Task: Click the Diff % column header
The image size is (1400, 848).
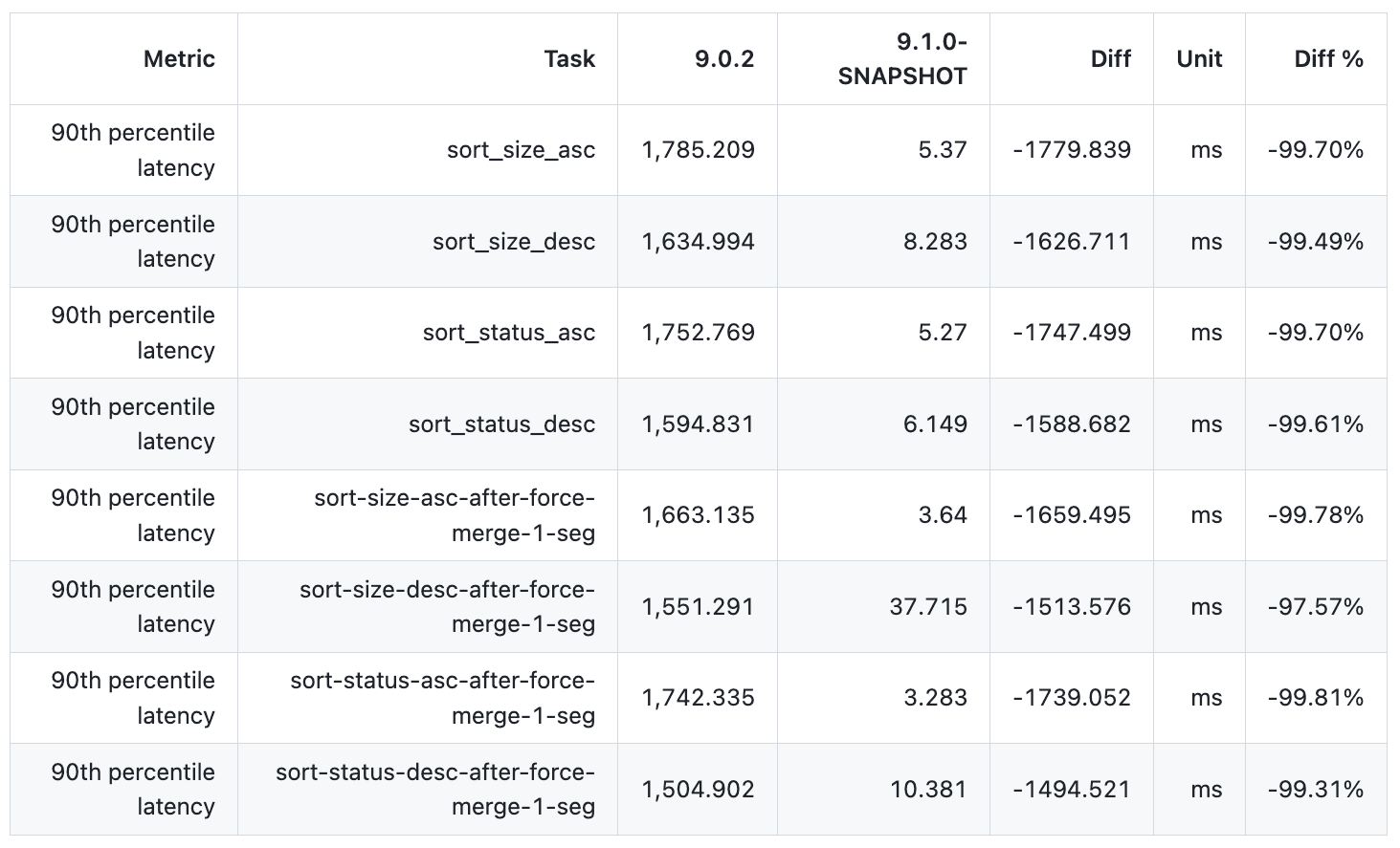Action: coord(1328,59)
